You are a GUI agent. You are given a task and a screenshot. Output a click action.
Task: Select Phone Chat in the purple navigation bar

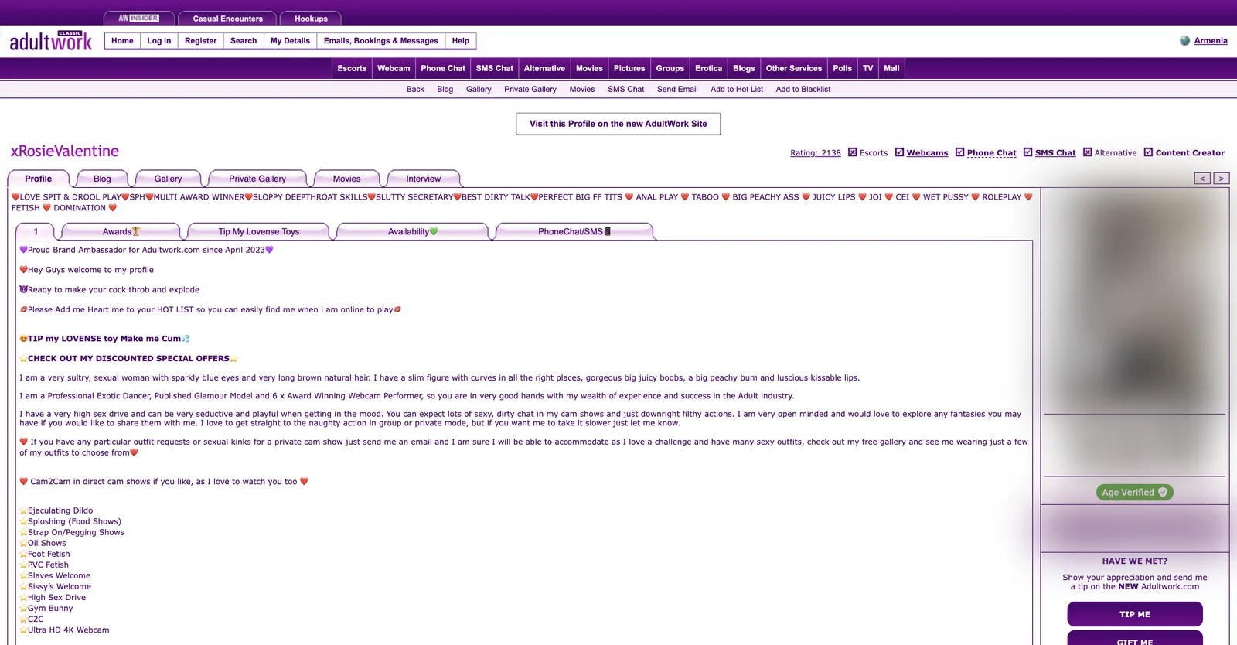tap(443, 68)
